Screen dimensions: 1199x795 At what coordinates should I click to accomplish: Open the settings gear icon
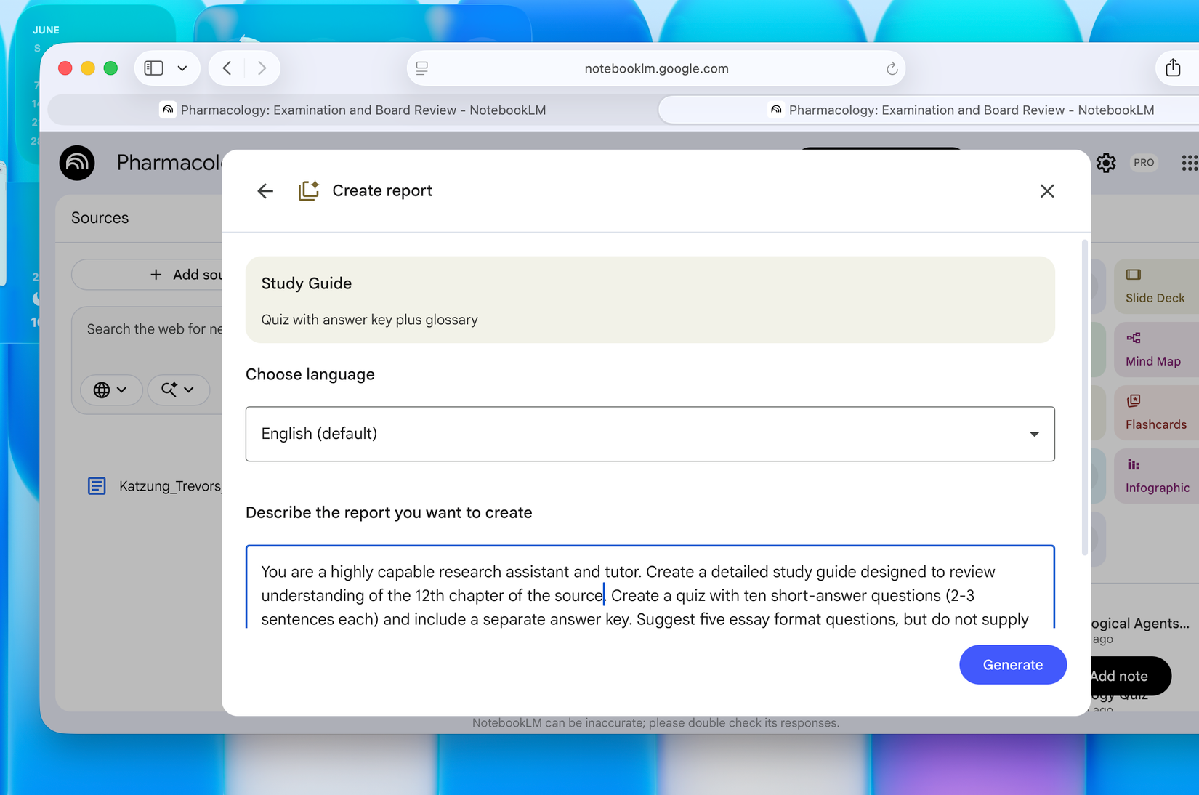click(1105, 163)
